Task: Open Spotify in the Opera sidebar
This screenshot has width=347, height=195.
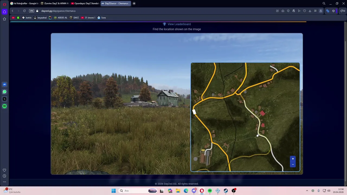Action: click(x=4, y=106)
